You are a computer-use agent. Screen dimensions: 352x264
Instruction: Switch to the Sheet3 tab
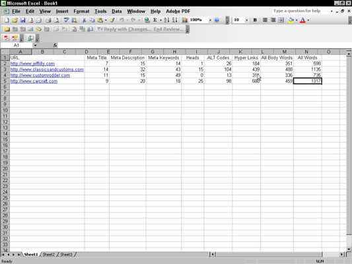pyautogui.click(x=66, y=254)
